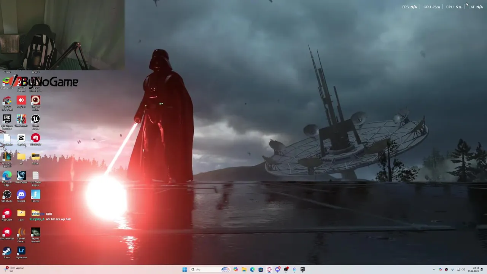Image resolution: width=487 pixels, height=274 pixels.
Task: Open the weather widget on taskbar
Action: point(14,269)
